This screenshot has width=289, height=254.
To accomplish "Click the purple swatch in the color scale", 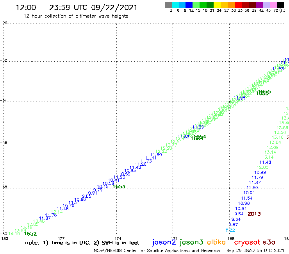I will click(259, 5).
